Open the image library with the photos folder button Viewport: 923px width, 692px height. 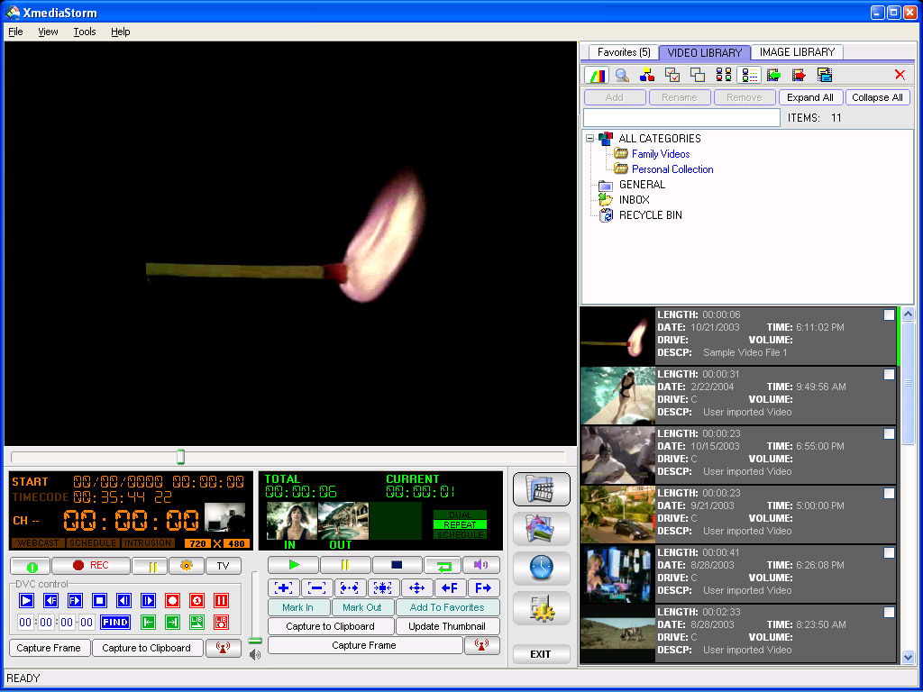coord(542,528)
